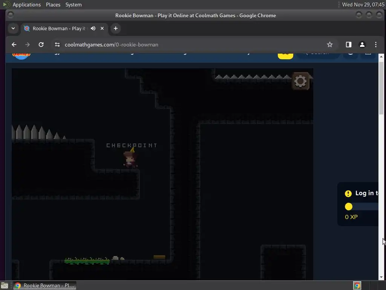The height and width of the screenshot is (290, 386).
Task: Open the window menu button on title bar
Action: pyautogui.click(x=10, y=15)
